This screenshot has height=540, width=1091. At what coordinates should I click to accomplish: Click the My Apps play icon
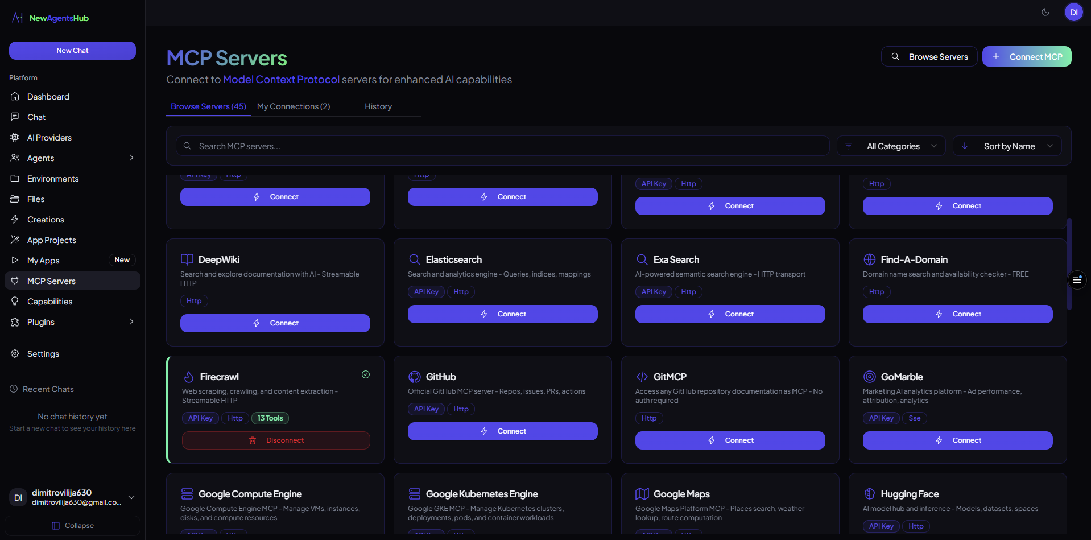(x=15, y=261)
